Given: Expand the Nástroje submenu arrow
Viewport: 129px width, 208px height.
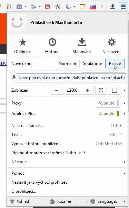Looking at the screenshot, I should (125, 162).
